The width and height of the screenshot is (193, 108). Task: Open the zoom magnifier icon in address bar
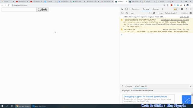[164, 5]
